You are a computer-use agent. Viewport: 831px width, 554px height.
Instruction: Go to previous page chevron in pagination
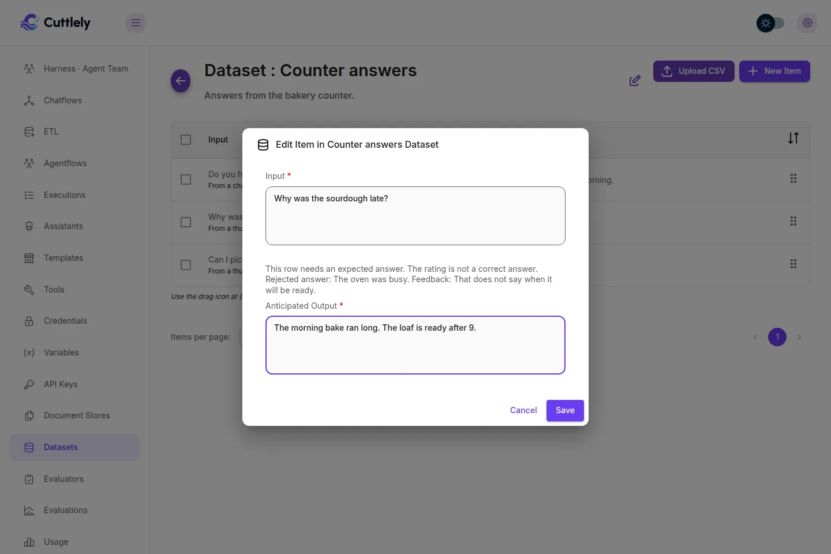pyautogui.click(x=755, y=337)
